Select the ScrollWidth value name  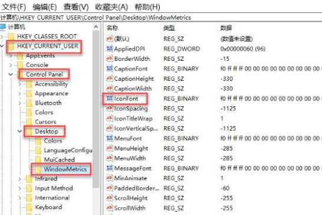point(130,208)
